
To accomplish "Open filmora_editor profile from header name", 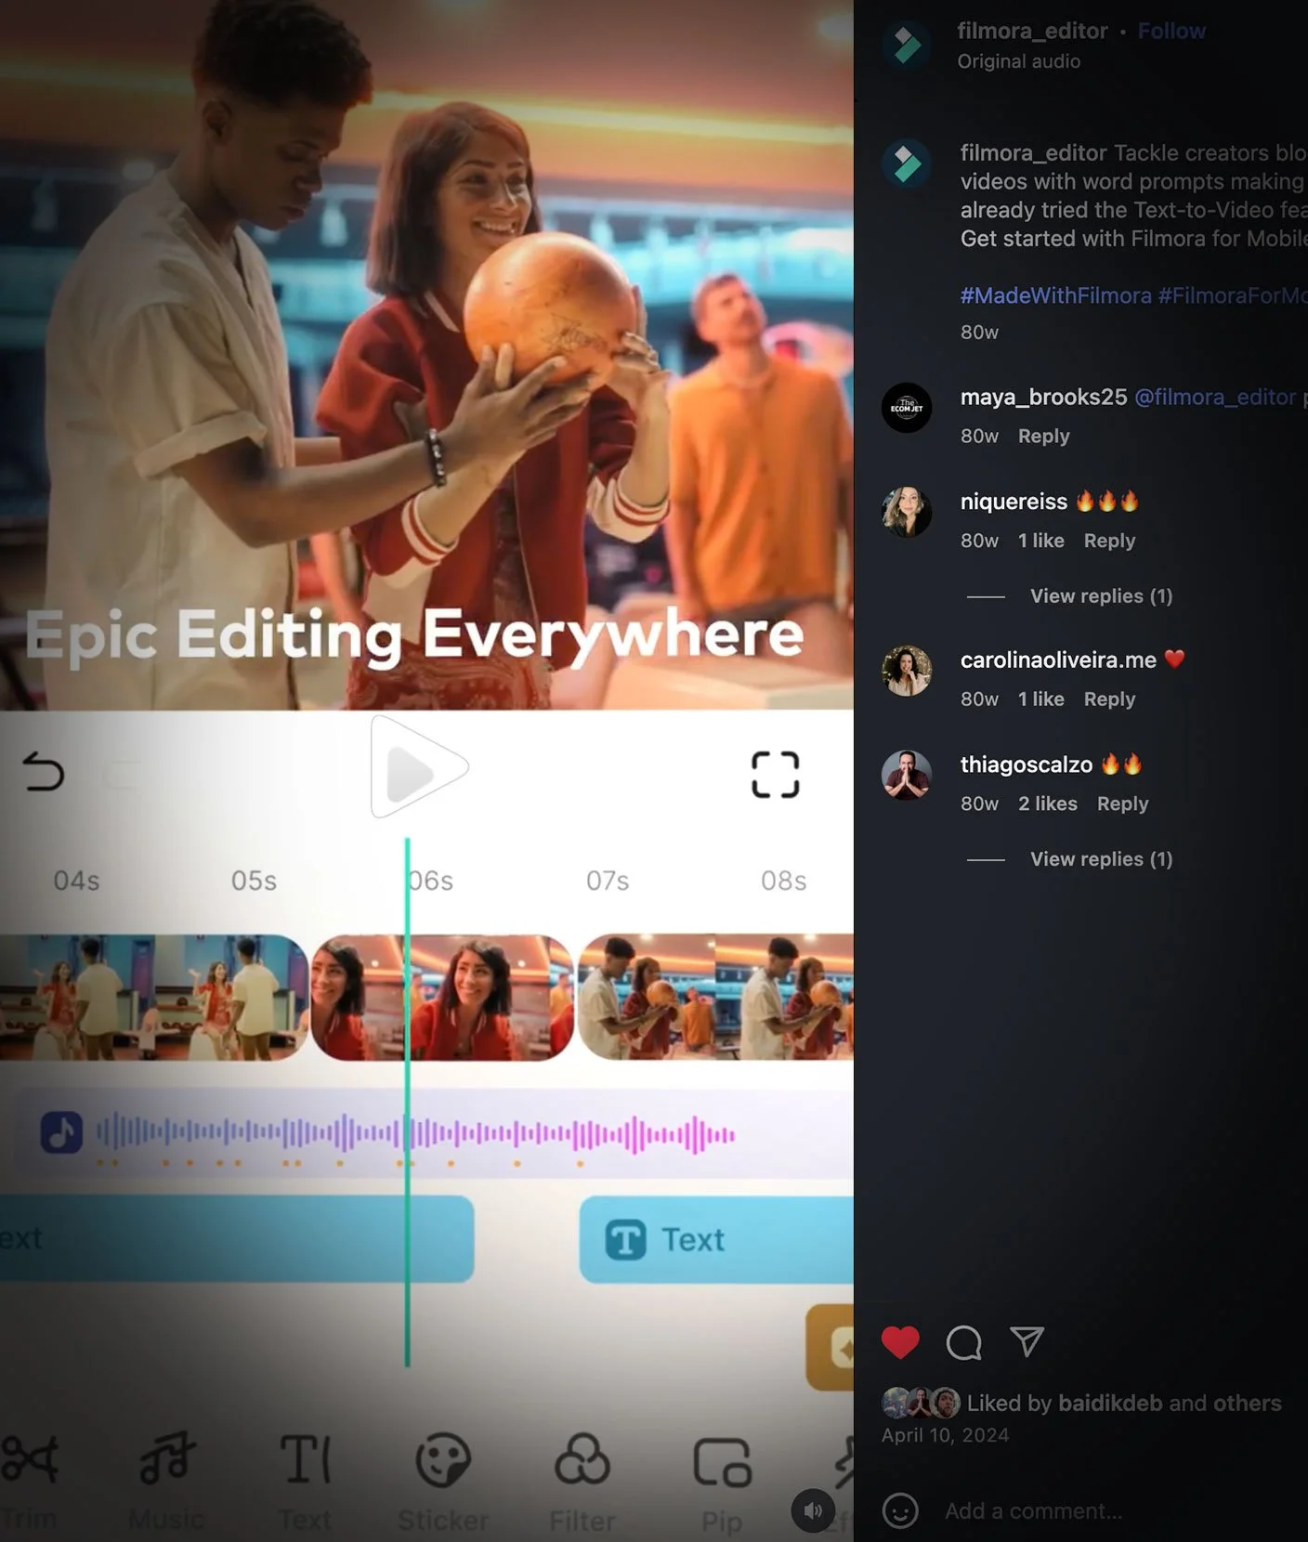I will (x=1032, y=31).
